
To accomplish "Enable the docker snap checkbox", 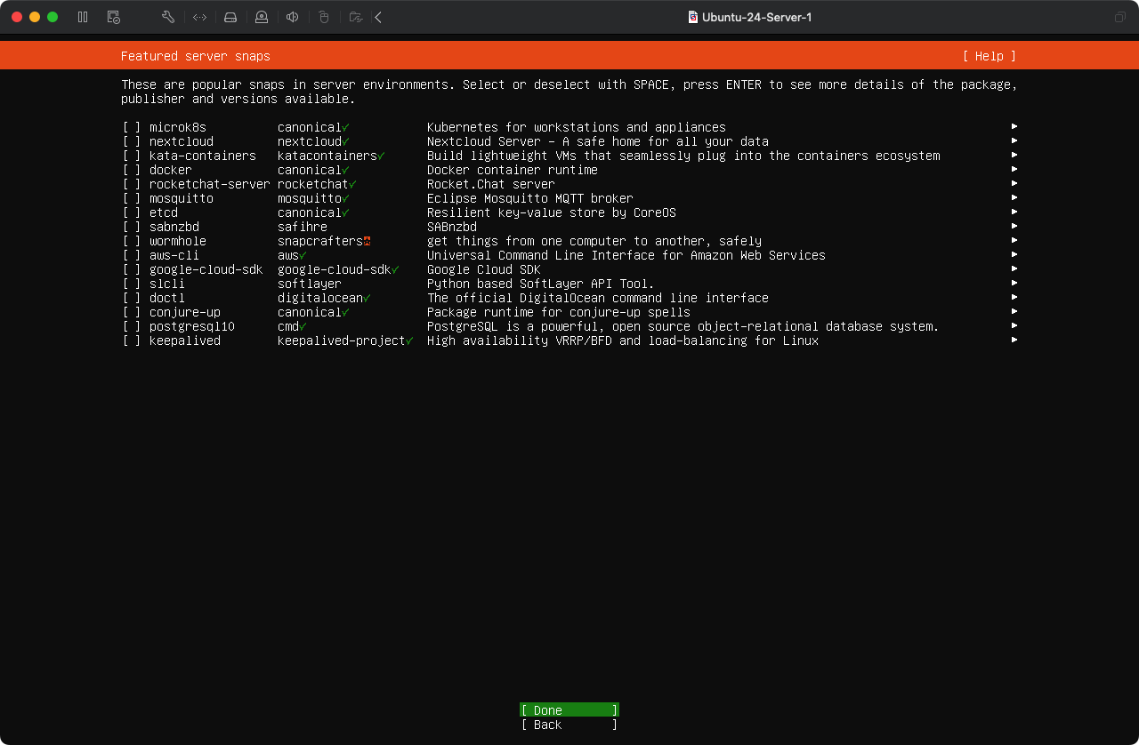I will pos(132,170).
